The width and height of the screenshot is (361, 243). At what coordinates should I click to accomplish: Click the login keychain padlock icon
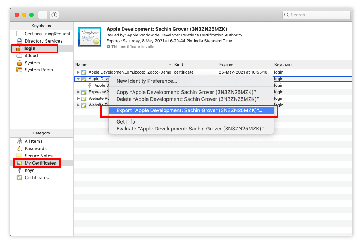(19, 48)
